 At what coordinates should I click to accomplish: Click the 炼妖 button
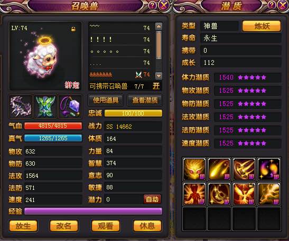[x=262, y=26]
